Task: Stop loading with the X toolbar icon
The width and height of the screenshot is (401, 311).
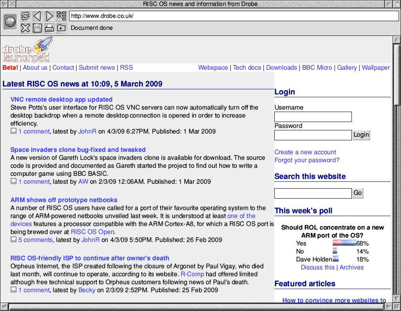Action: 25,28
